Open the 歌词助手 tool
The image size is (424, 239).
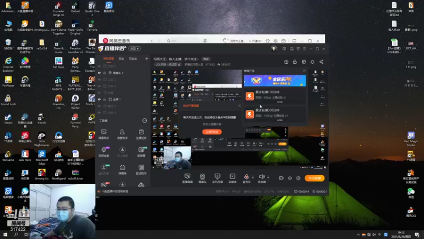point(141,169)
